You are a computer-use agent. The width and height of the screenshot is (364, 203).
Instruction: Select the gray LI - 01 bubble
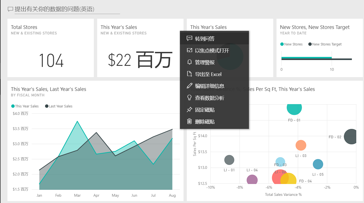click(x=229, y=160)
